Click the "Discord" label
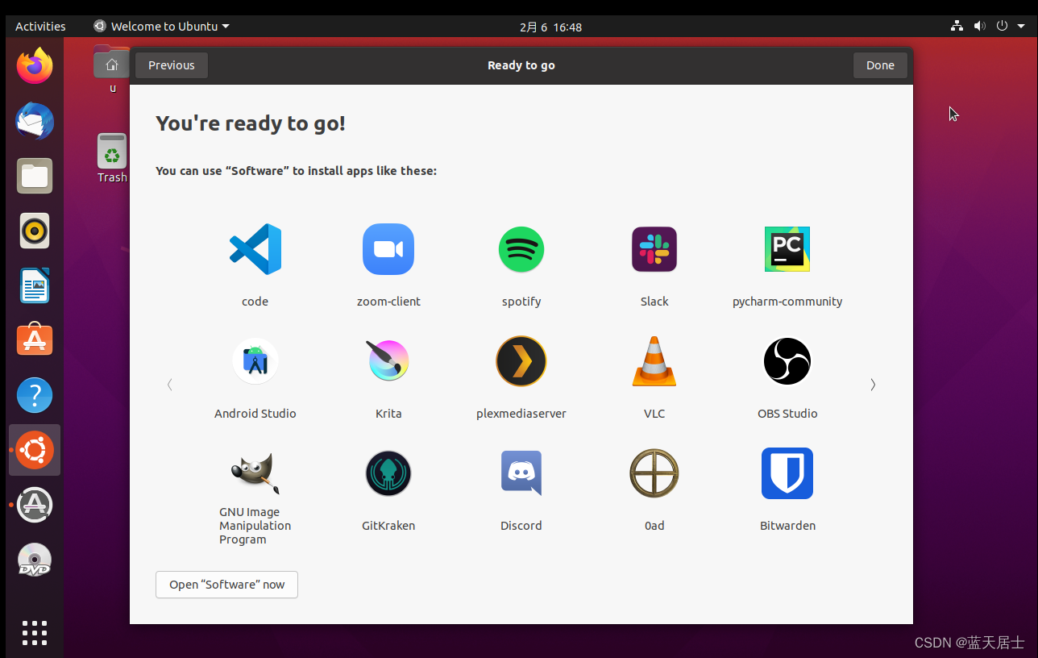 pyautogui.click(x=521, y=526)
